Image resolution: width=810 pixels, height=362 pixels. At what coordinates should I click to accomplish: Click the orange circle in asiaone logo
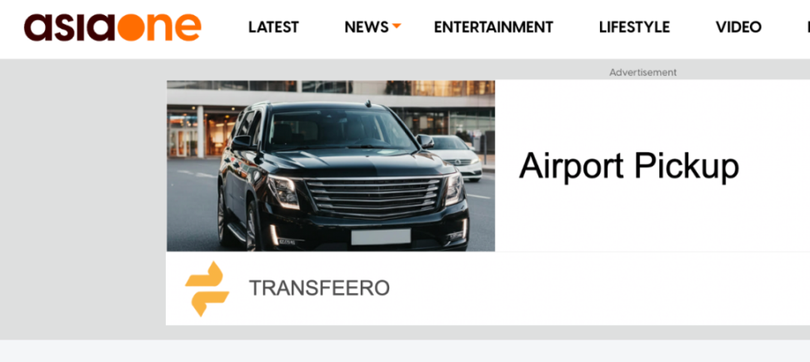131,27
